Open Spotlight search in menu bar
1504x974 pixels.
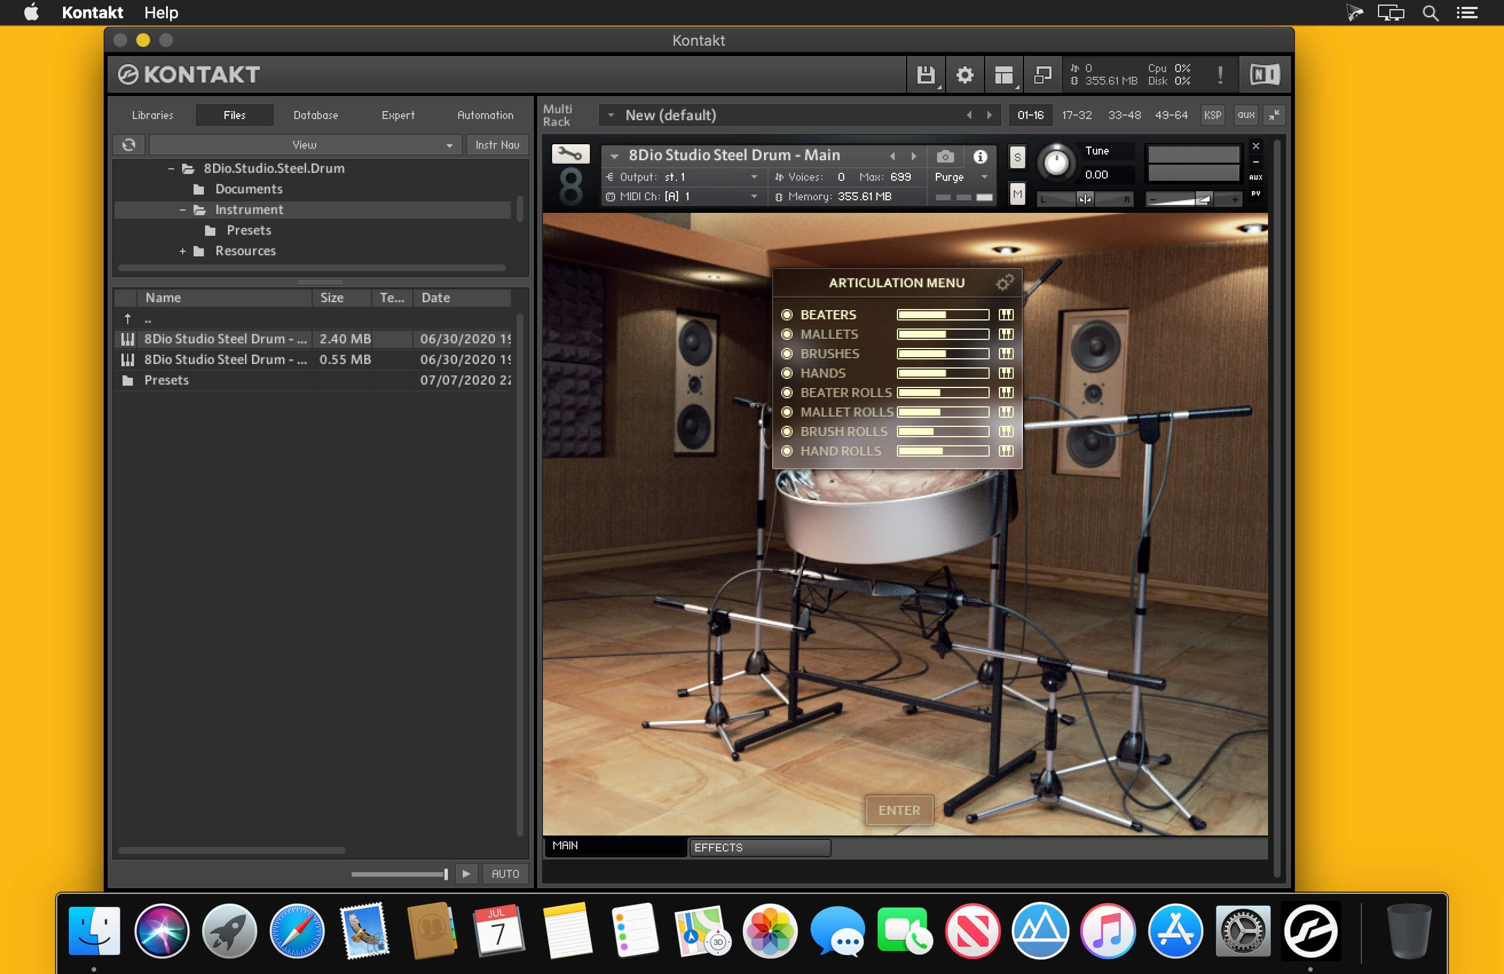[x=1431, y=13]
